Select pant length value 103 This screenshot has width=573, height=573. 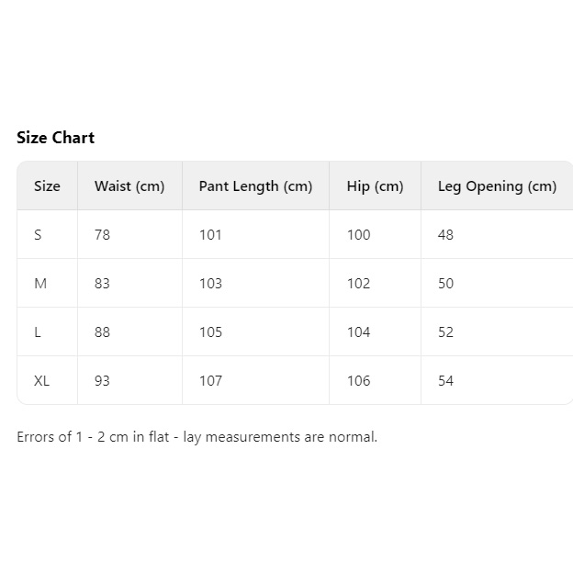click(210, 284)
